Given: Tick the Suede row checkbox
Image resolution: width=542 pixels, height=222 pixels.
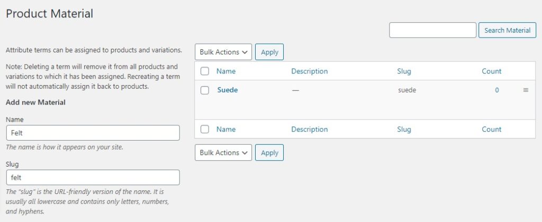Looking at the screenshot, I should coord(205,90).
